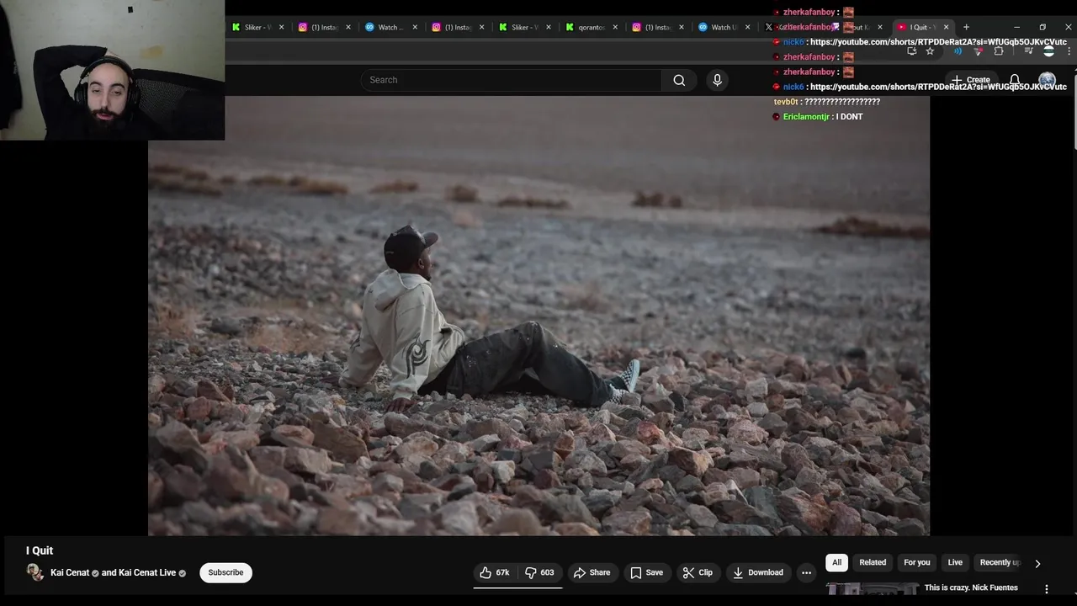Select the All filter chip
This screenshot has height=606, width=1077.
(836, 562)
